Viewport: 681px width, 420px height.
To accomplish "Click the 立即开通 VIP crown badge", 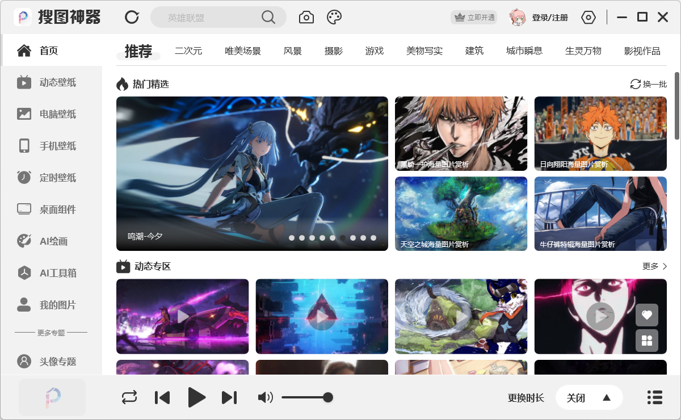I will pos(474,17).
